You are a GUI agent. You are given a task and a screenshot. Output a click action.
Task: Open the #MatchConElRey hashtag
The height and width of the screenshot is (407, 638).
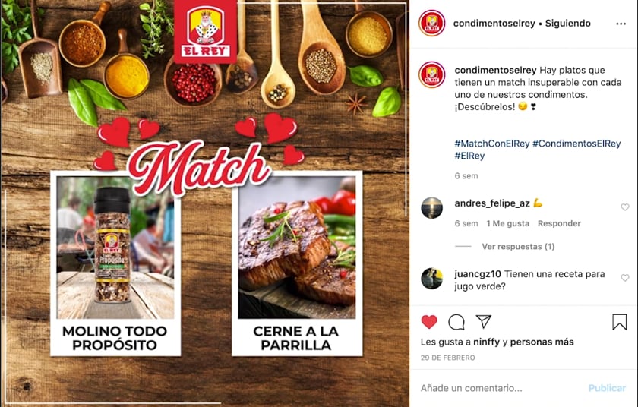click(492, 144)
